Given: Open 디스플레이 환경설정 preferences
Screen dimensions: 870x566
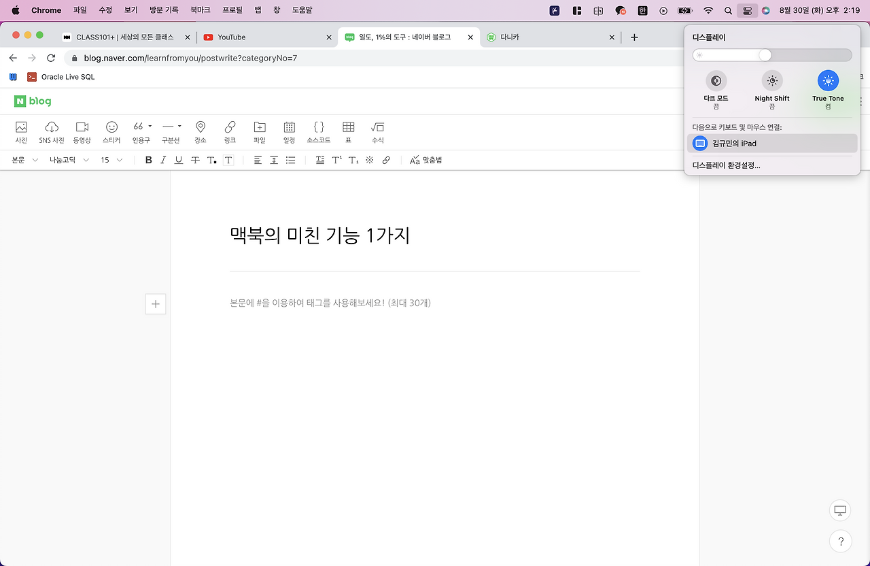Looking at the screenshot, I should point(727,165).
